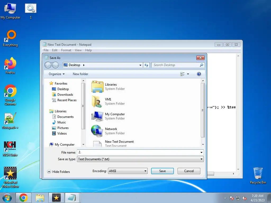Screen dimensions: 271x203
Task: Click the Windows Start button
Action: point(7,198)
